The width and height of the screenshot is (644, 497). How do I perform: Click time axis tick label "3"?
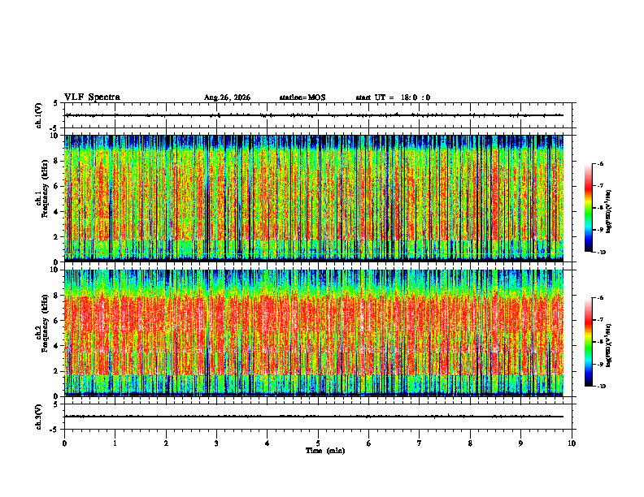[x=216, y=443]
